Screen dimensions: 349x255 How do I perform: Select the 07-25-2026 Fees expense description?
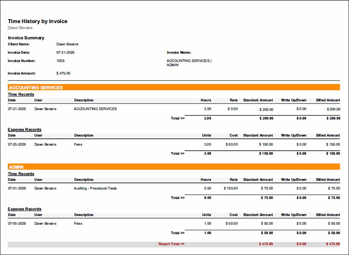[78, 144]
